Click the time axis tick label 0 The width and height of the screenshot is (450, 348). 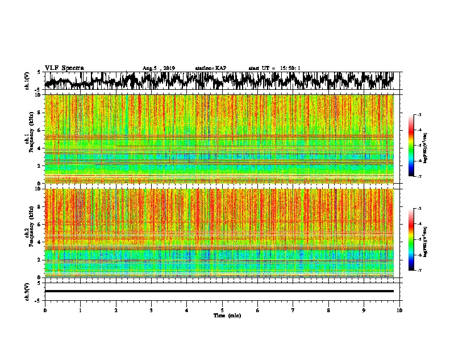(x=45, y=310)
